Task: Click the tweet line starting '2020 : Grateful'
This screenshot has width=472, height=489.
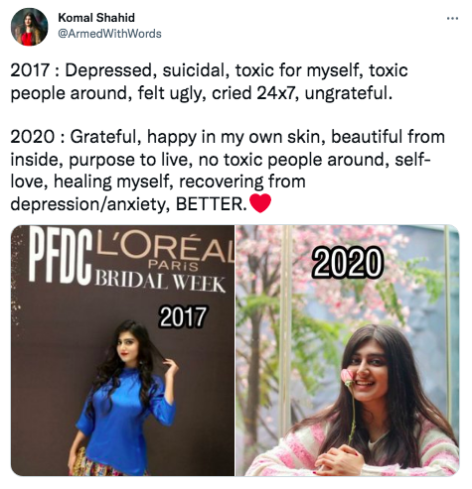Action: coord(228,137)
